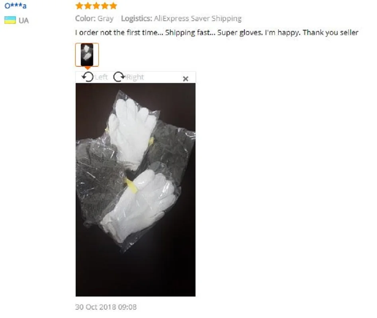Click the "Color: Gray" attribute
The image size is (377, 318).
tap(94, 18)
